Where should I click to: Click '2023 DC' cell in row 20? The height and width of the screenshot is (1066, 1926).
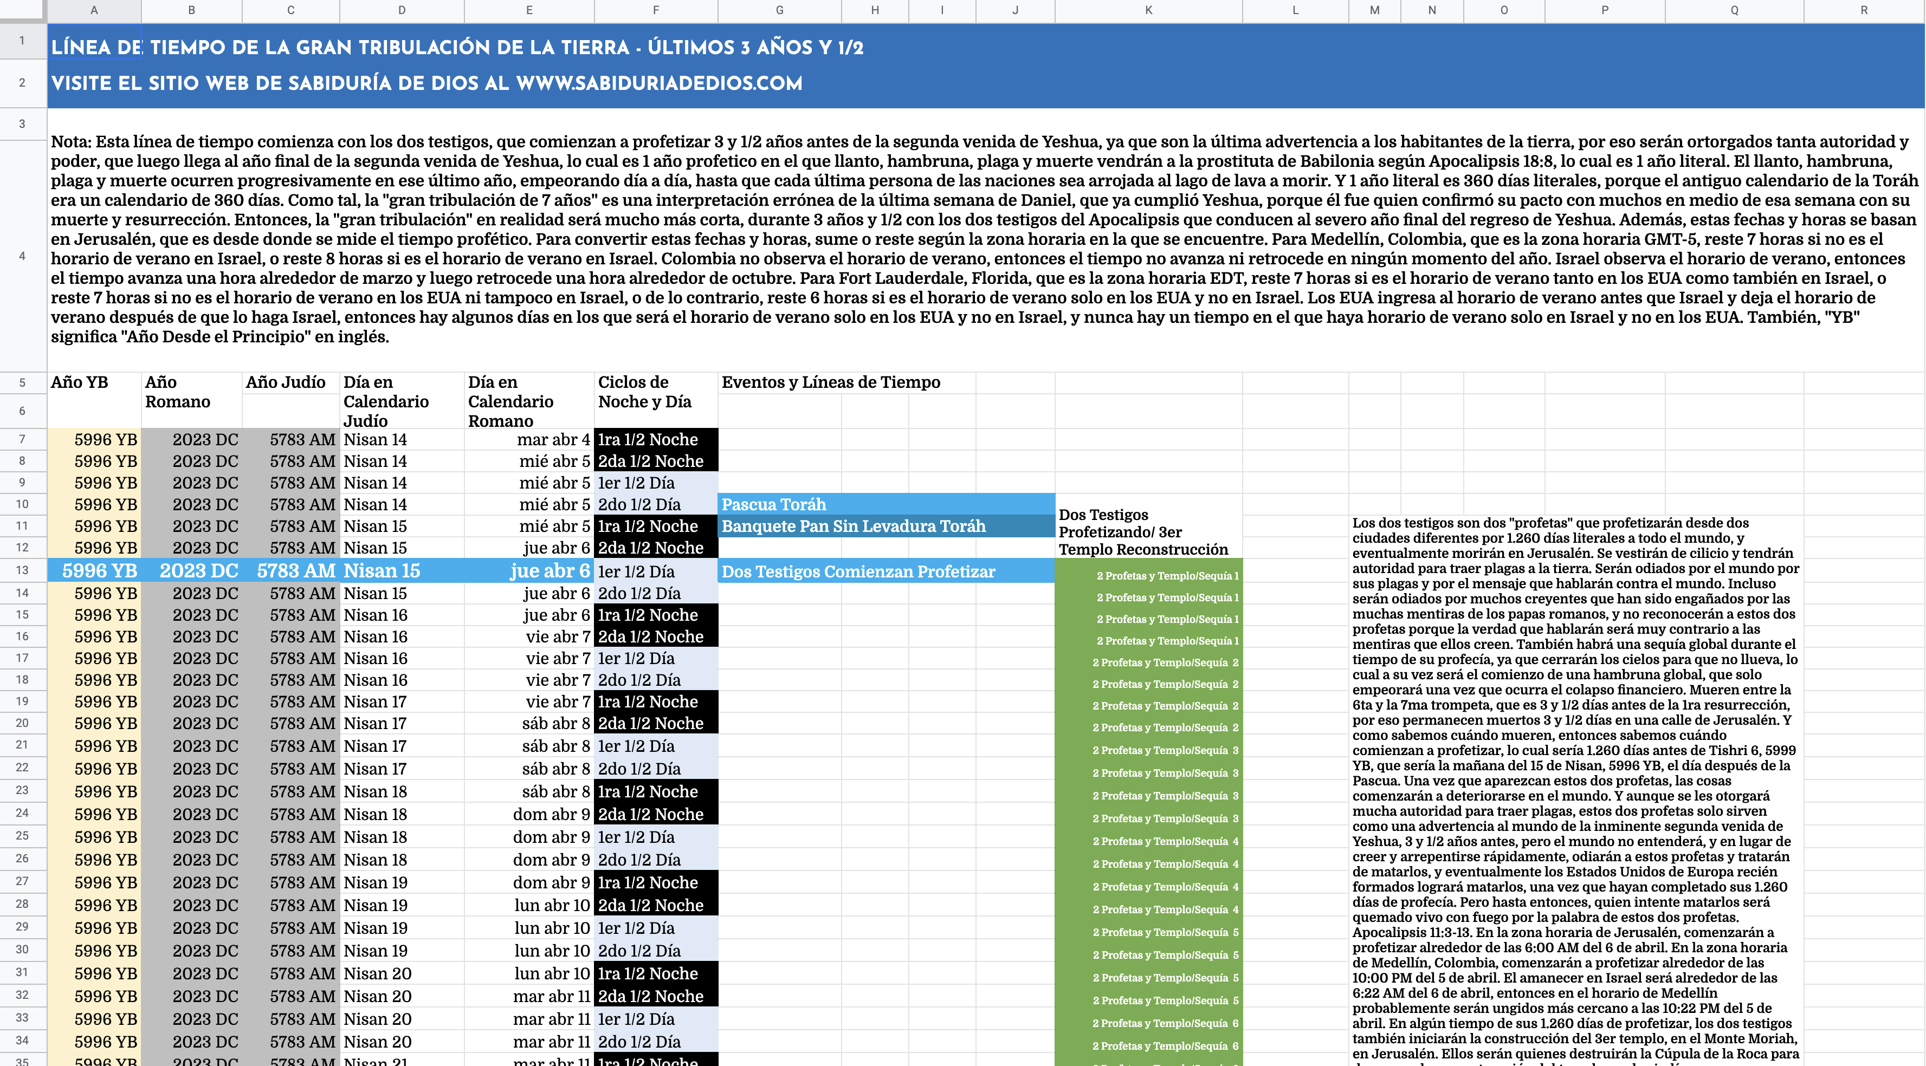(191, 723)
